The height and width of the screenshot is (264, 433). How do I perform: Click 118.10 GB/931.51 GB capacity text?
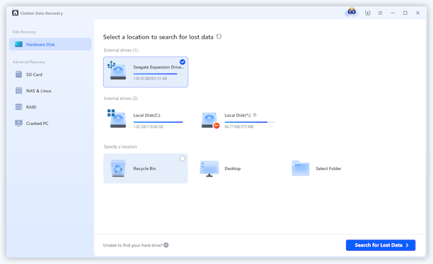coord(150,79)
